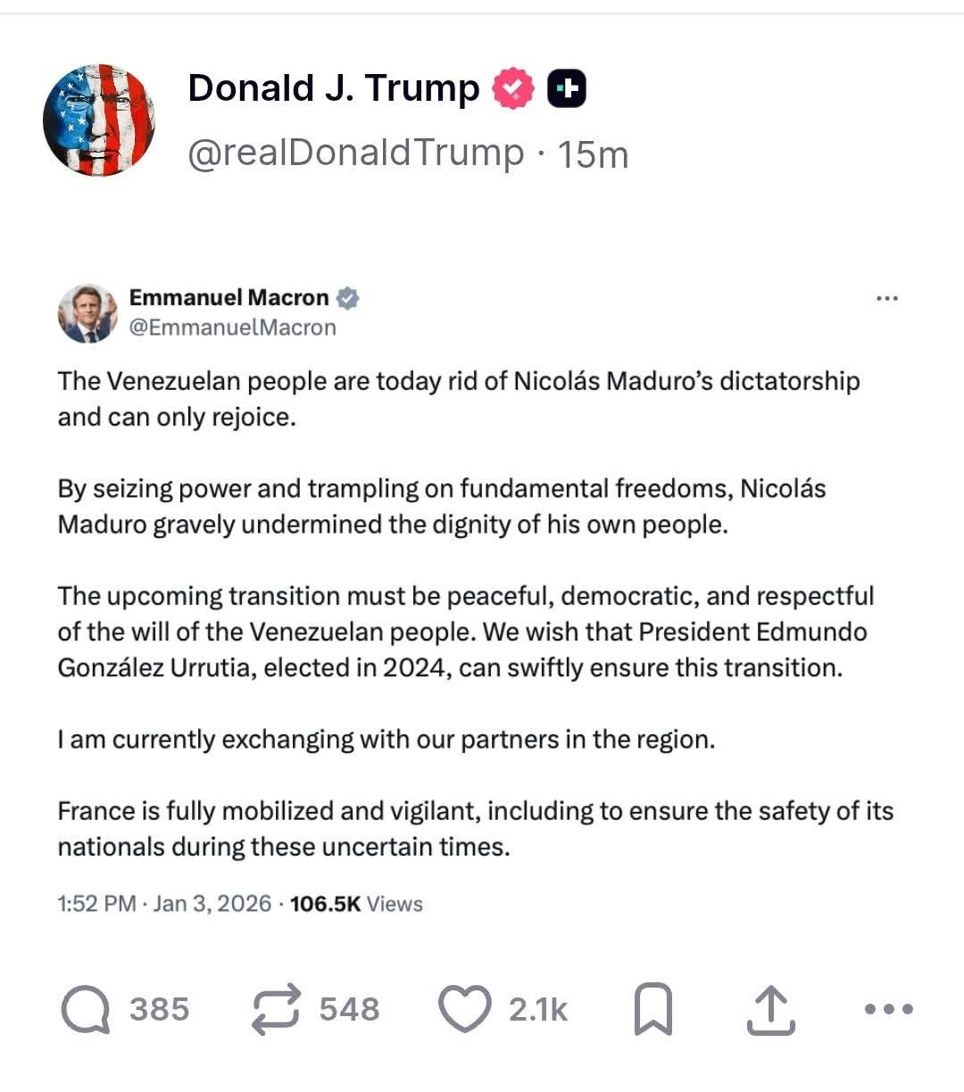964x1092 pixels.
Task: Click Macron's gray verified checkmark badge
Action: click(348, 298)
